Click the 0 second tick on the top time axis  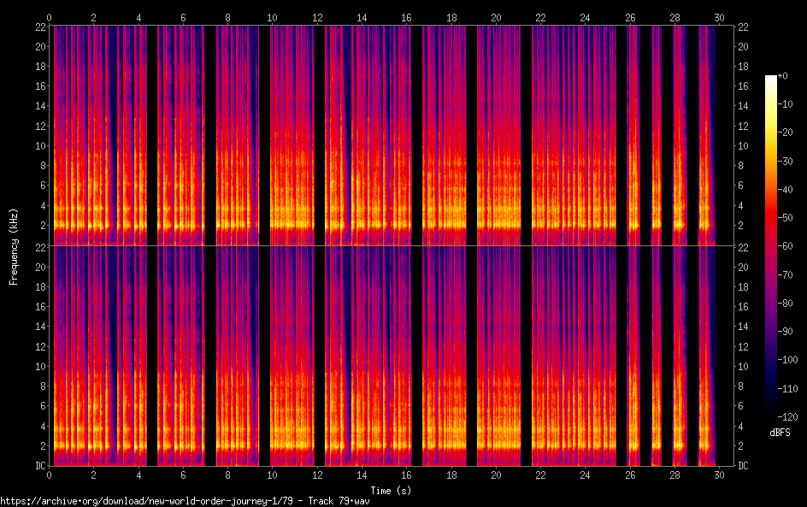point(50,17)
